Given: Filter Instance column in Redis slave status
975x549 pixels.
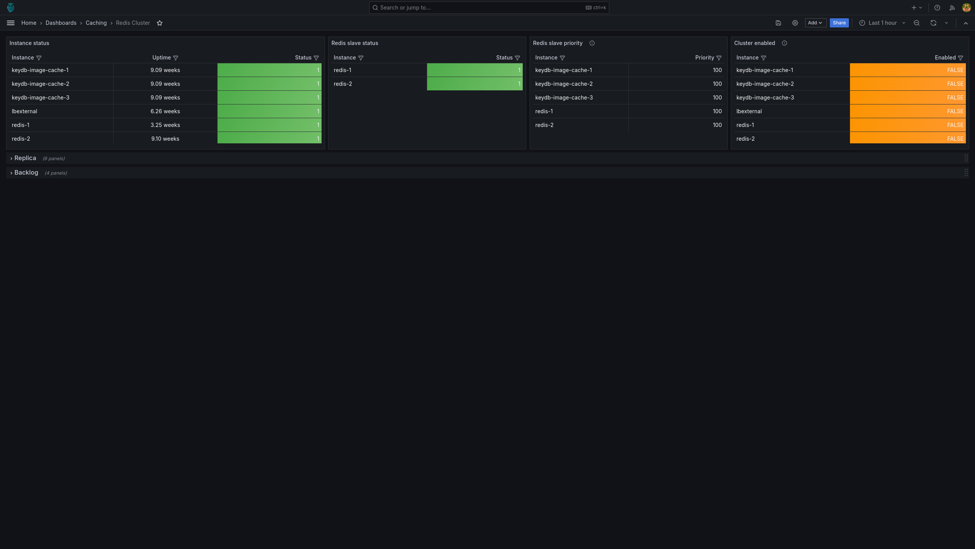Looking at the screenshot, I should 361,58.
